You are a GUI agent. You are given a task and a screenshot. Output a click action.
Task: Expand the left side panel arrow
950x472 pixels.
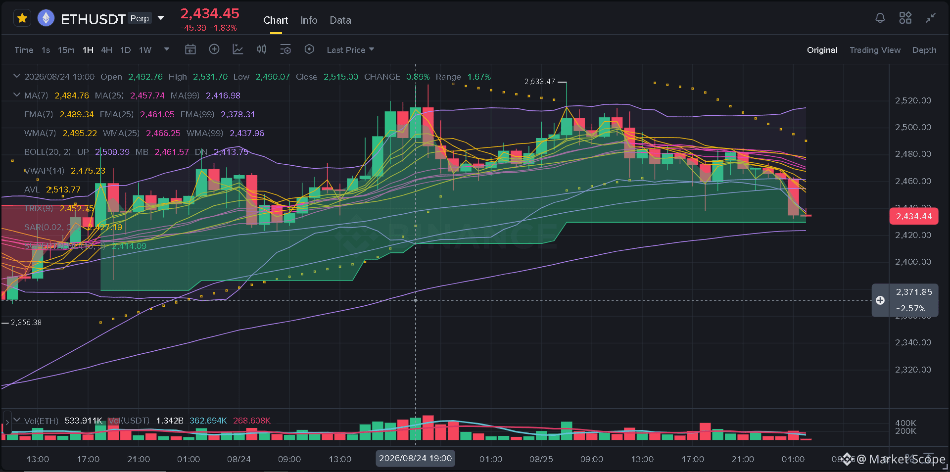[7, 423]
